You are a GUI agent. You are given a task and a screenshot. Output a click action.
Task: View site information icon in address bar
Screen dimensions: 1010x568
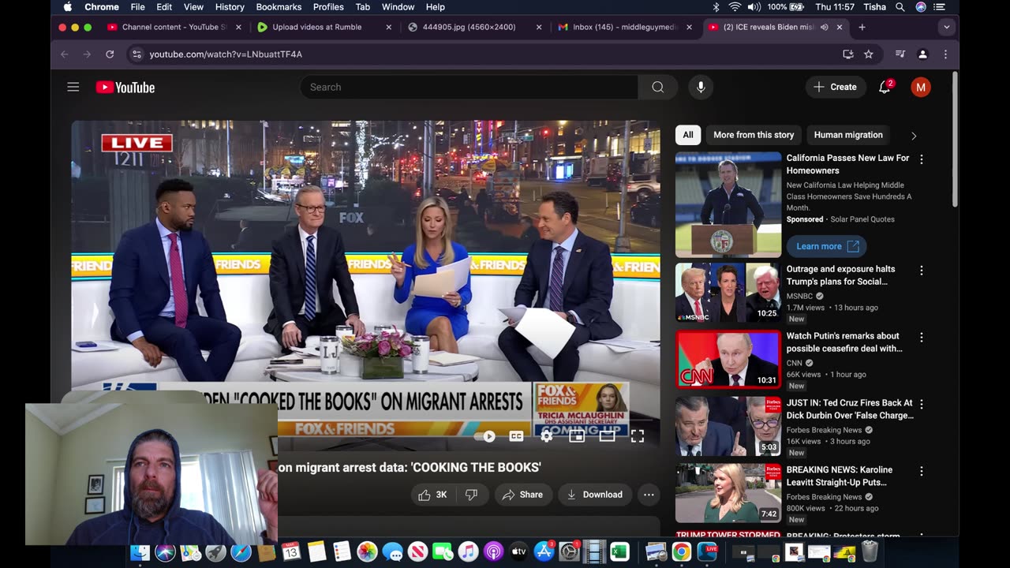click(137, 54)
